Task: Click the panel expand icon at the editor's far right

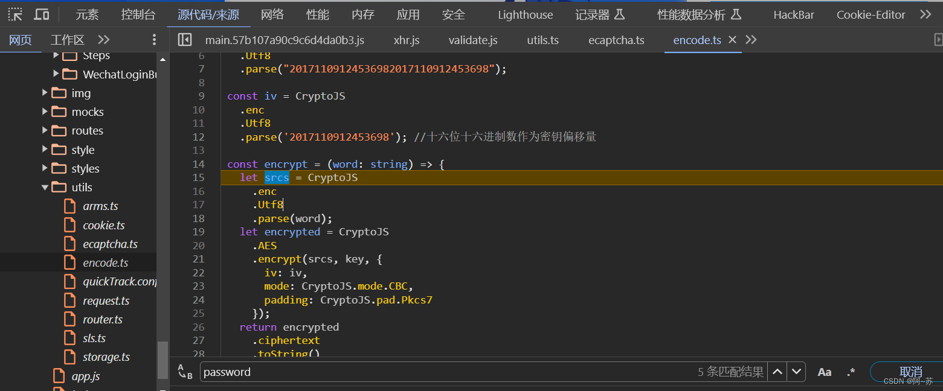Action: coord(938,39)
